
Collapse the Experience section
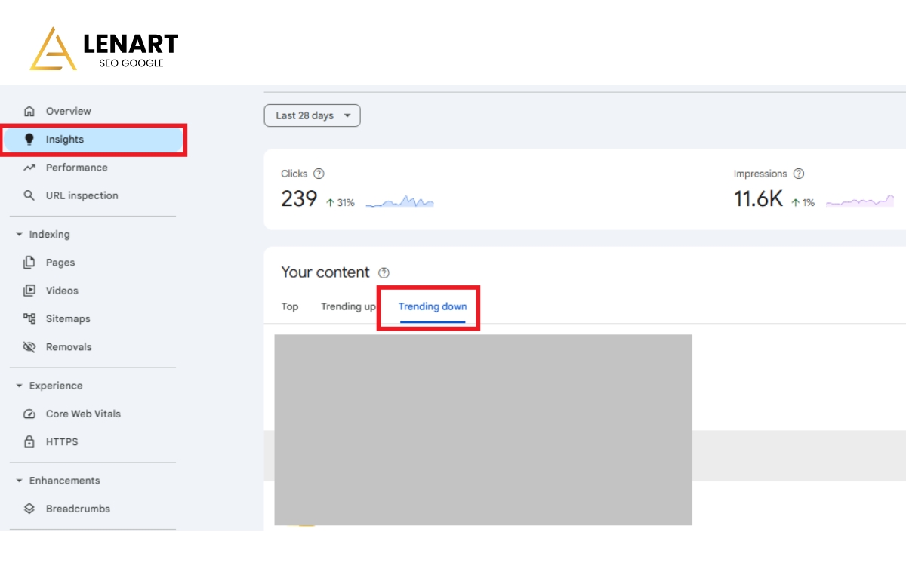[x=20, y=386]
